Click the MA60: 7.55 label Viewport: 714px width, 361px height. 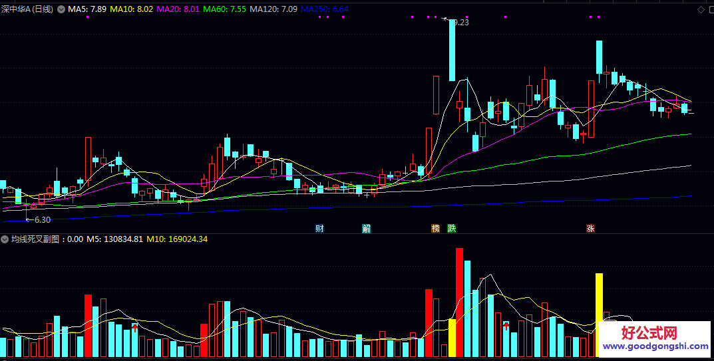tap(225, 9)
